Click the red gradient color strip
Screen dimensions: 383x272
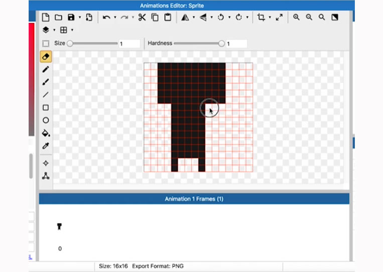point(32,79)
